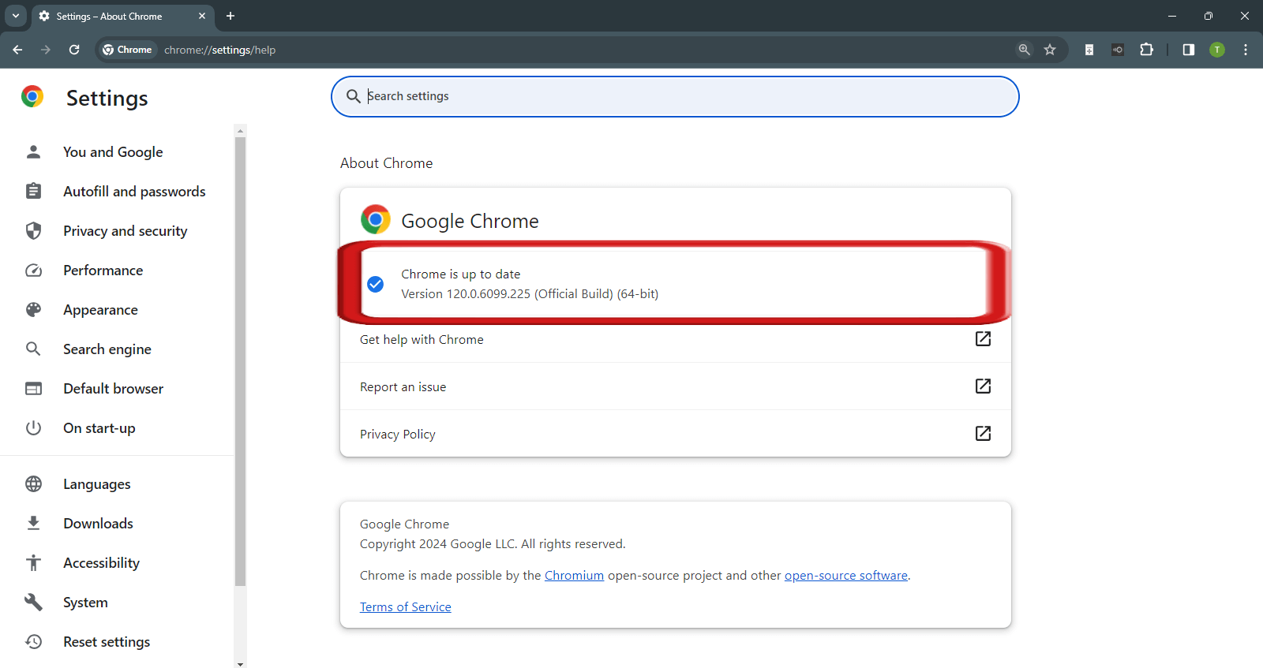Open Default browser text entry
1263x668 pixels.
tap(114, 389)
